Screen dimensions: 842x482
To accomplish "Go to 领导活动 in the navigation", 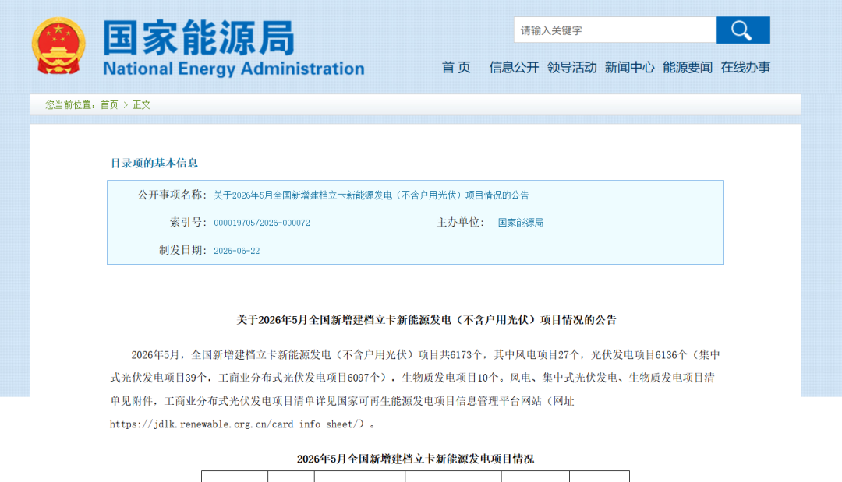I will (571, 68).
